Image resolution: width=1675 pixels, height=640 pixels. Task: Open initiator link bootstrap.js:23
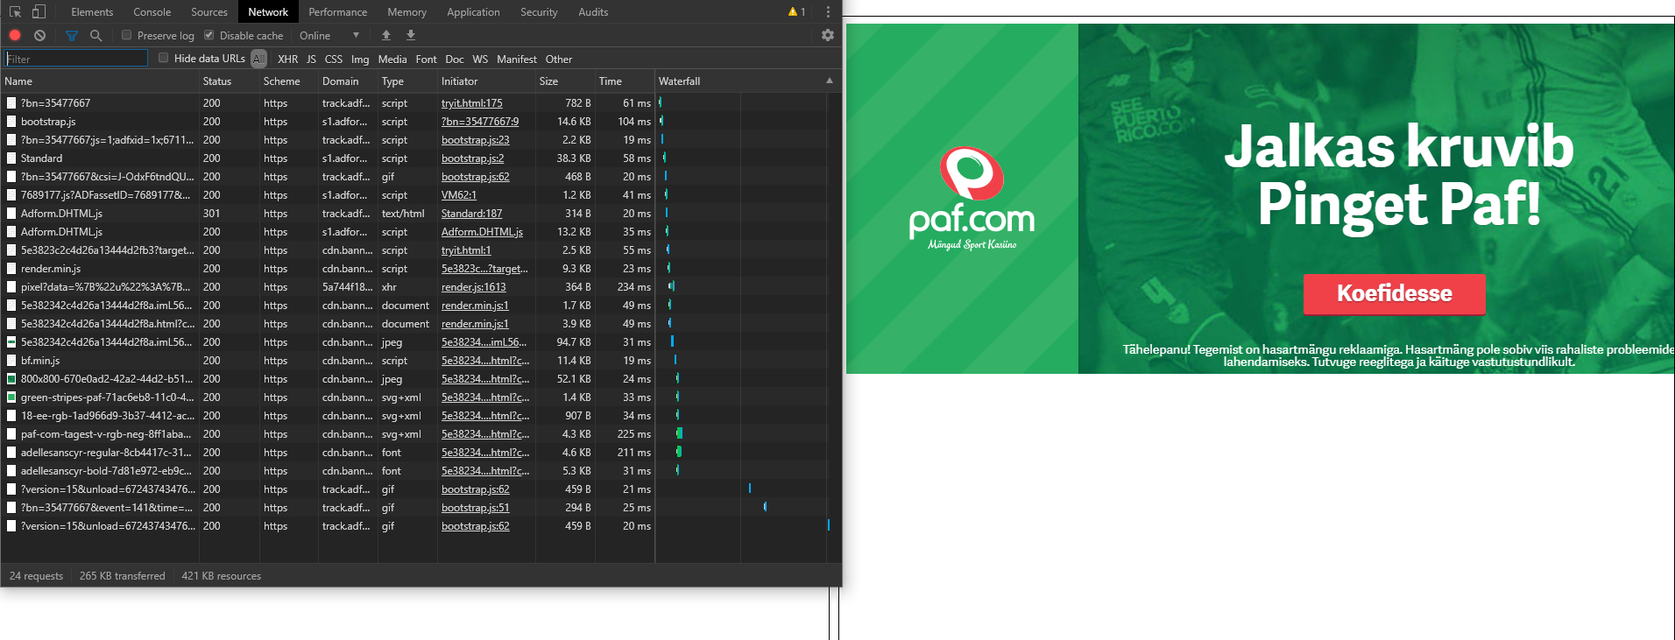(476, 139)
